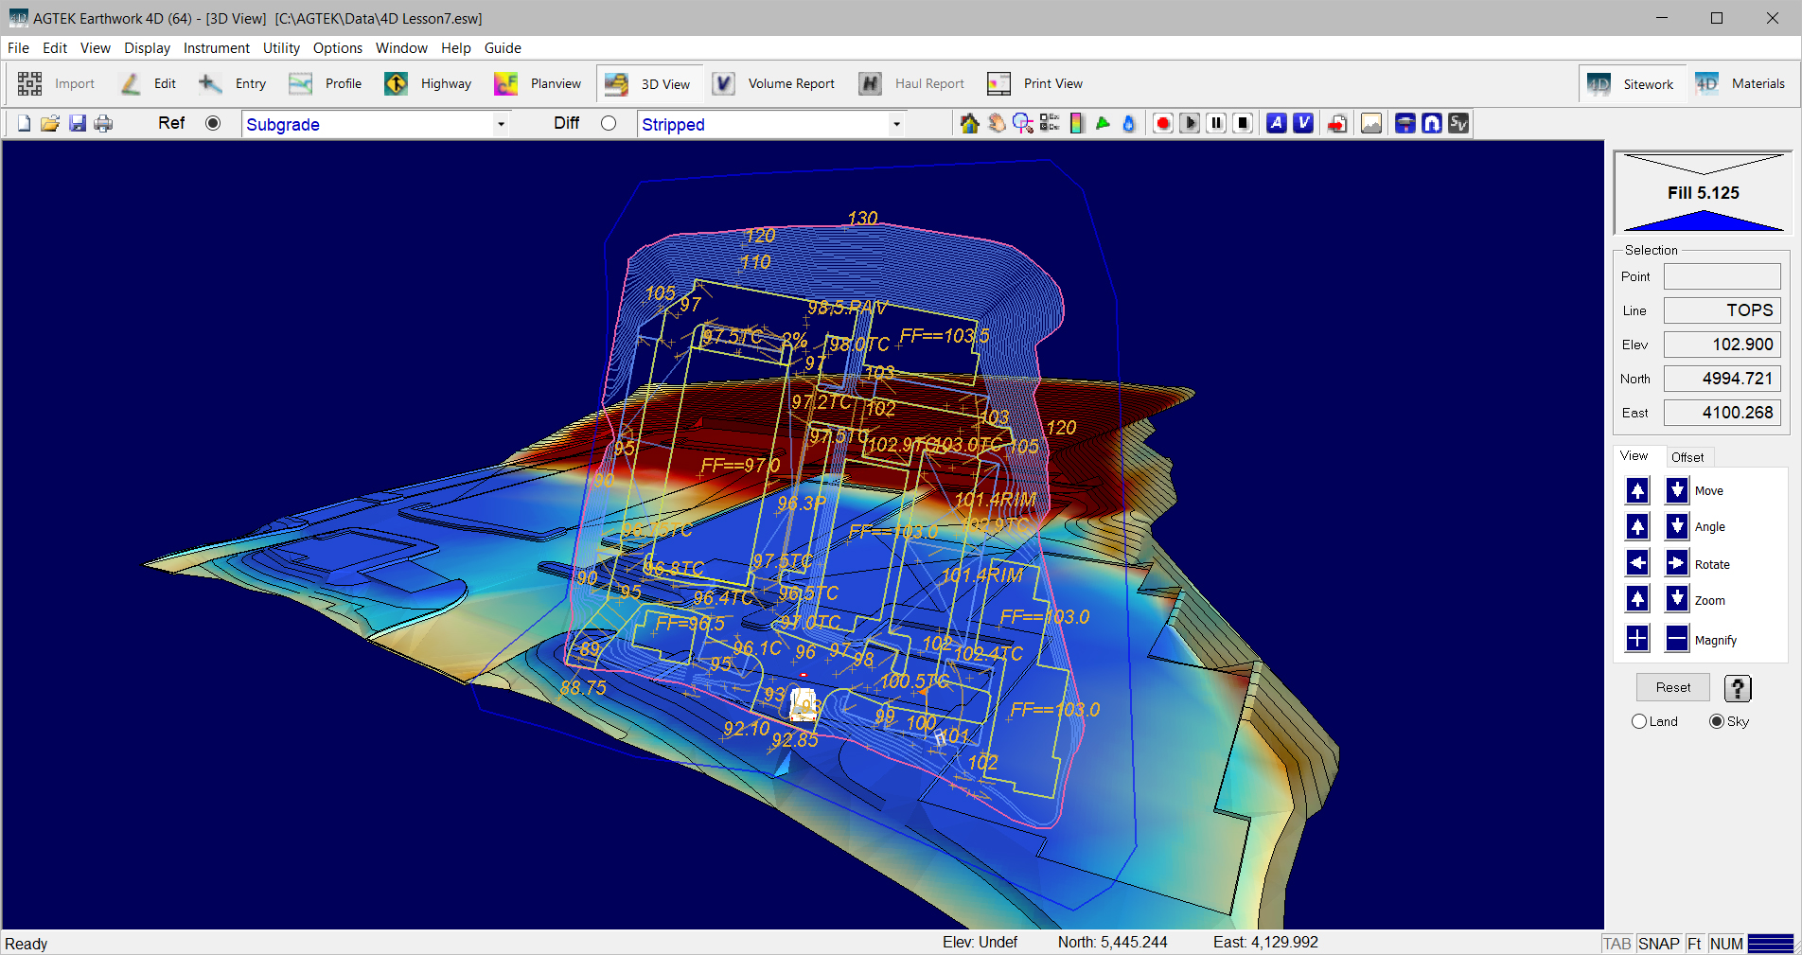Select the pan hand tool
The width and height of the screenshot is (1802, 955).
997,123
